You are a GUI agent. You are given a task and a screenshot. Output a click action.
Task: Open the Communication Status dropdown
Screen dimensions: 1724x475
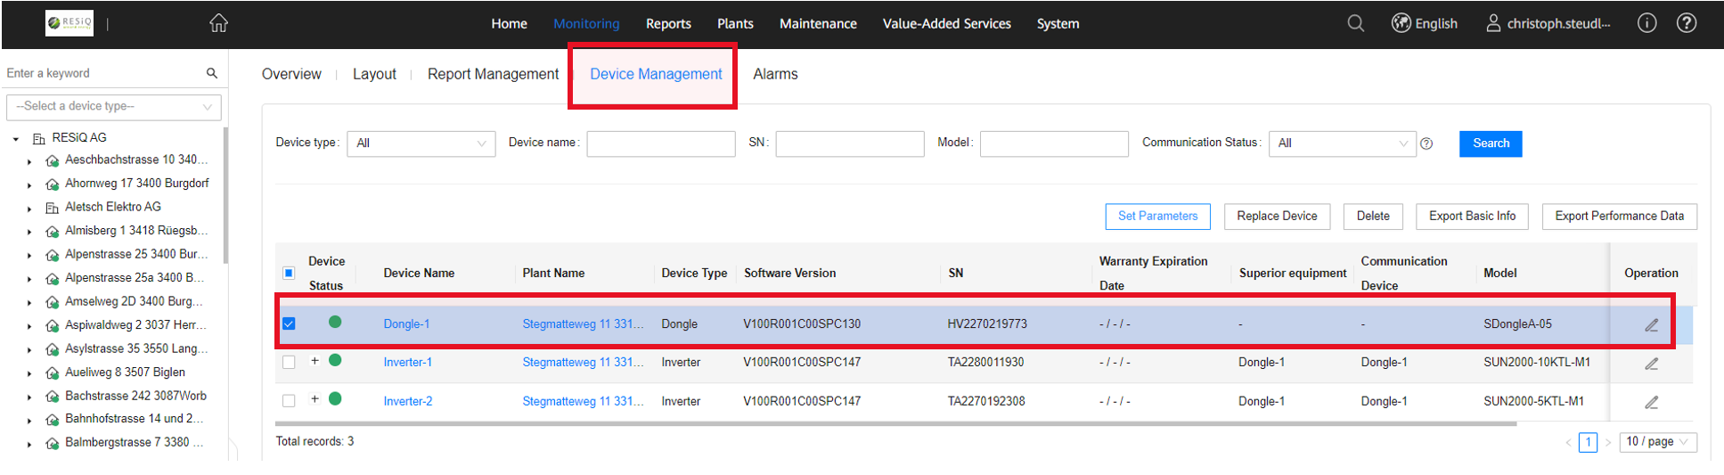point(1342,143)
